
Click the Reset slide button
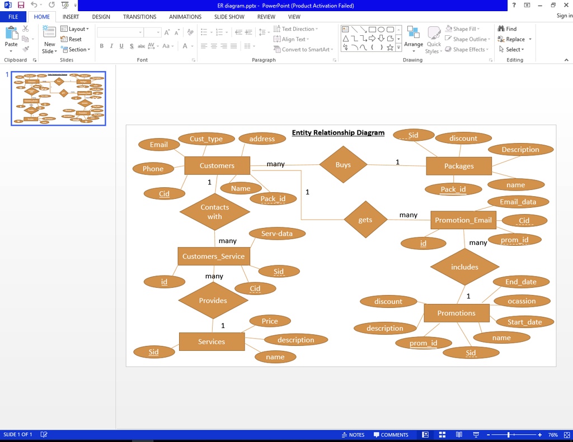[x=71, y=39]
